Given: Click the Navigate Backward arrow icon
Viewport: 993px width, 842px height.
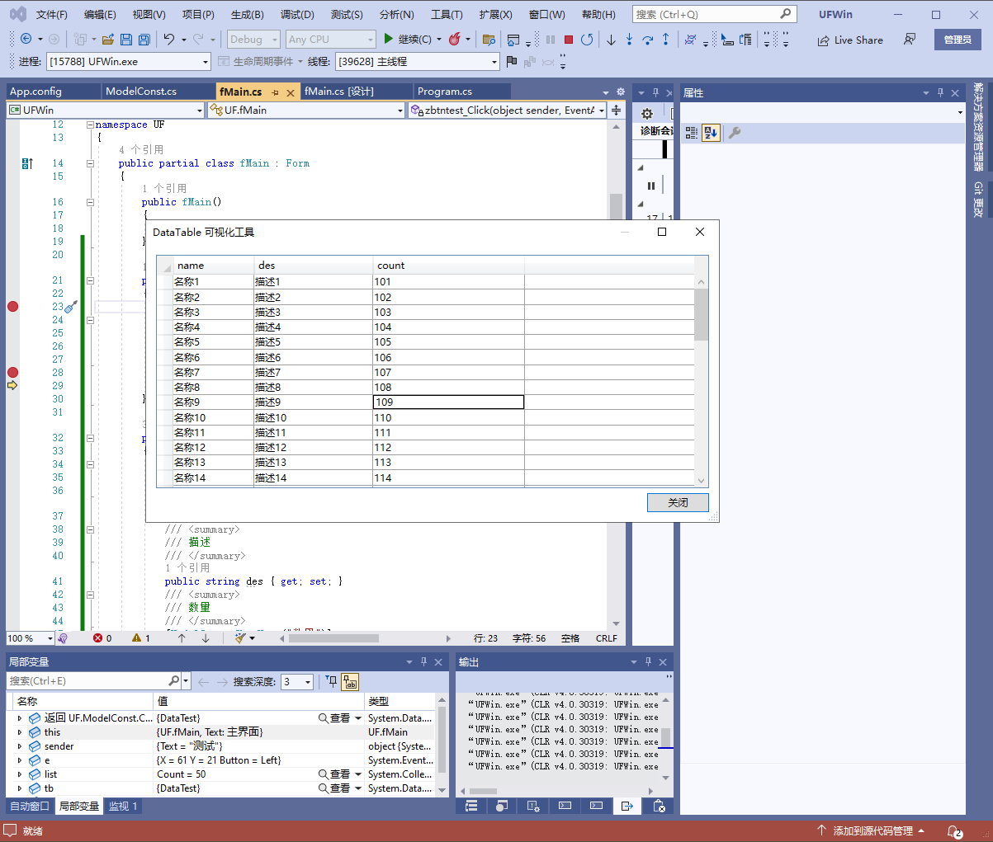Looking at the screenshot, I should [x=26, y=40].
